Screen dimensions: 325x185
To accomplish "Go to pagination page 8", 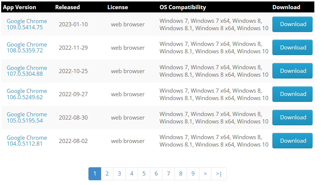I will pyautogui.click(x=181, y=174).
